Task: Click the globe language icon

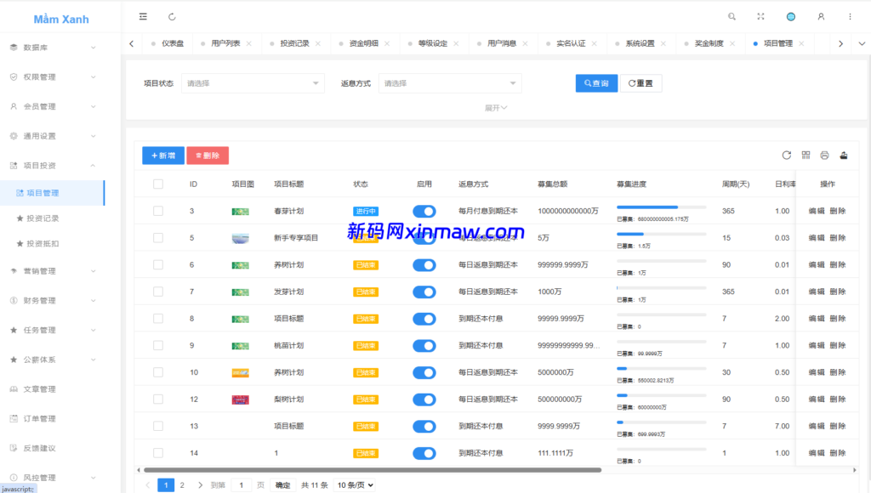Action: [790, 17]
